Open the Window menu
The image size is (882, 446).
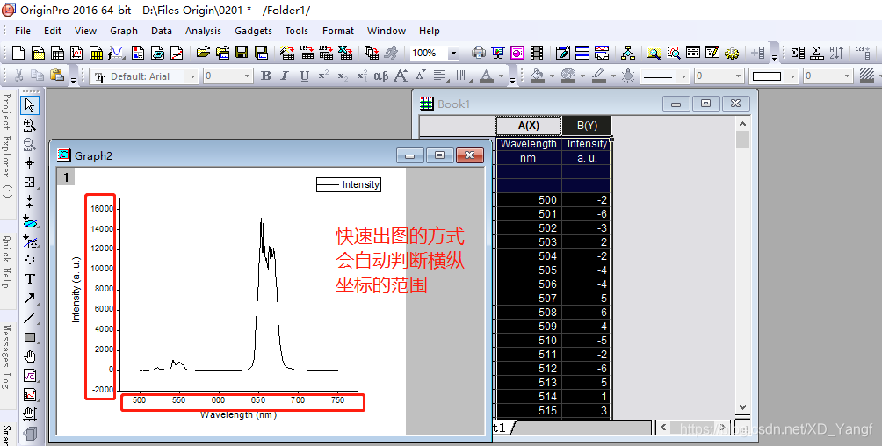click(x=387, y=31)
